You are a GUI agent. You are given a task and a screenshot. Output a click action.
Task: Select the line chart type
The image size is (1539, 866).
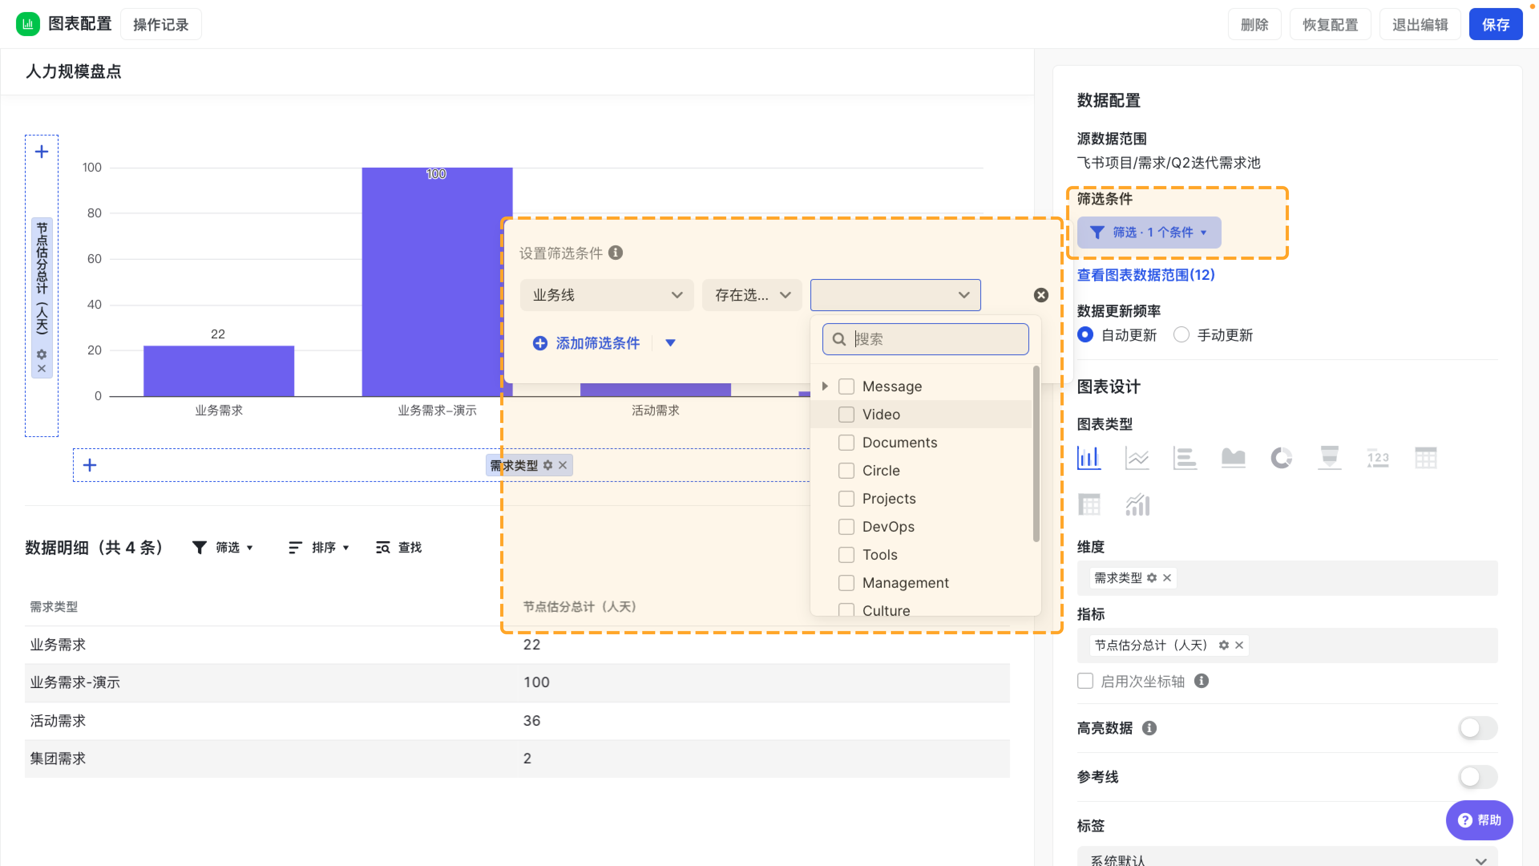click(1137, 458)
